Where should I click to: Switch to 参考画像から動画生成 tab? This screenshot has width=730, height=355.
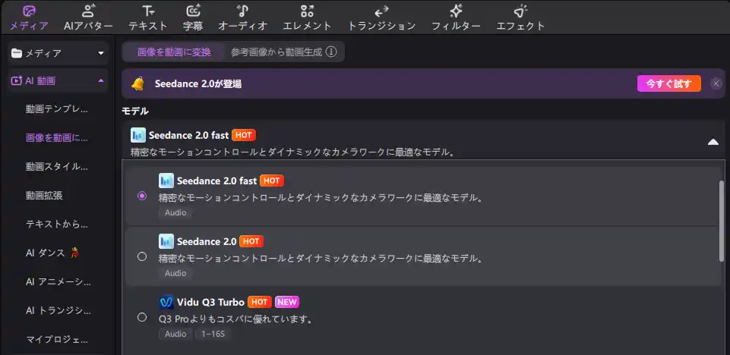point(277,52)
